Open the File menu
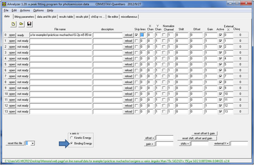Viewport: 254px width, 165px height. [x=6, y=10]
